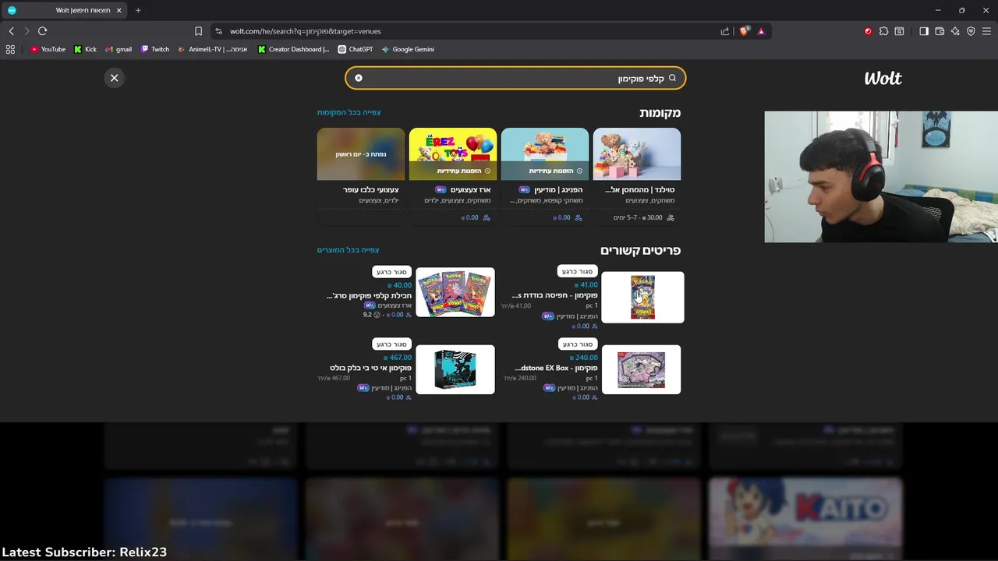This screenshot has height=561, width=998.
Task: Open the 'הפנינג | מודיעין' venue card
Action: coord(545,176)
